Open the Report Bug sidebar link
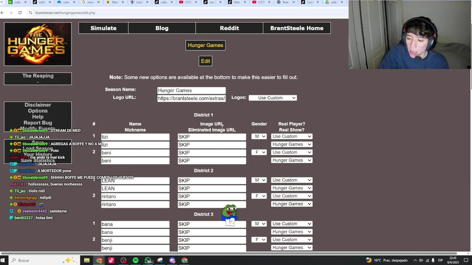The image size is (472, 265). (38, 123)
